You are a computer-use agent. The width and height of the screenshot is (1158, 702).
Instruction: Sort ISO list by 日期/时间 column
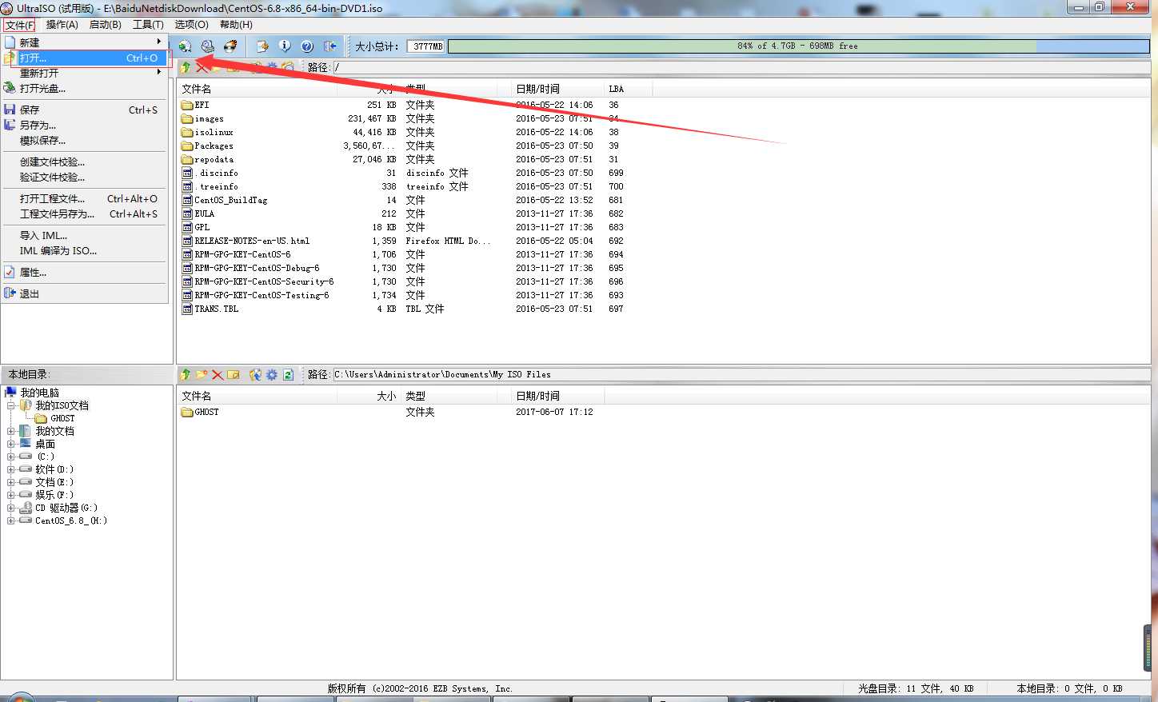tap(558, 89)
